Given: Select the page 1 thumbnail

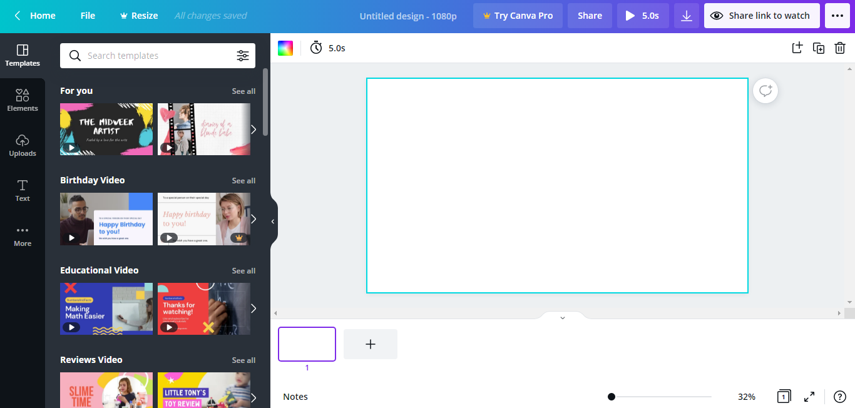Looking at the screenshot, I should 306,344.
